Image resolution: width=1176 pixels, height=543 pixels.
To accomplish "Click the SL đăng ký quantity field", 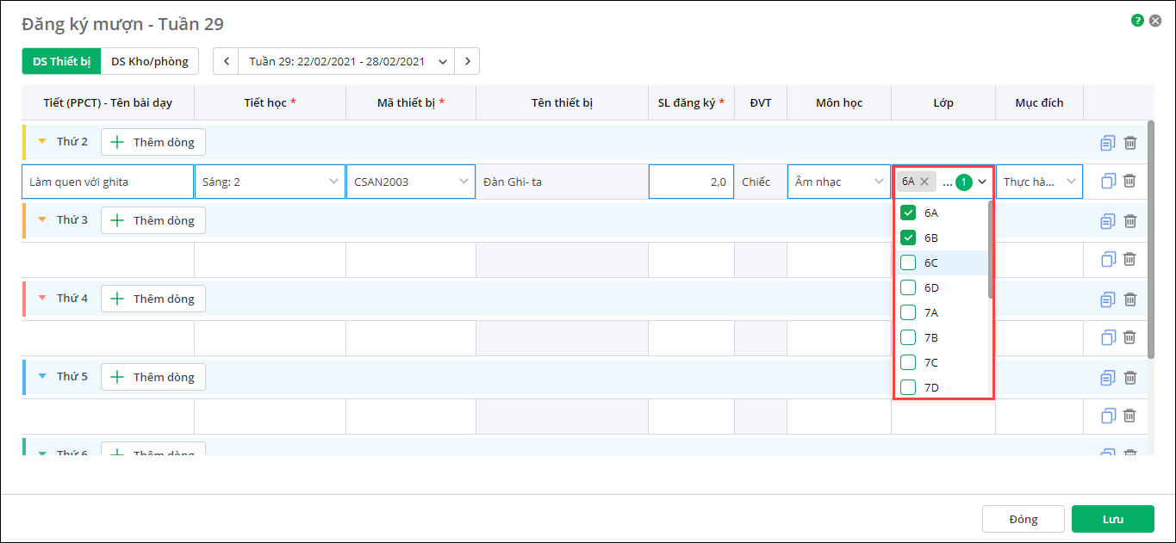I will click(x=691, y=182).
